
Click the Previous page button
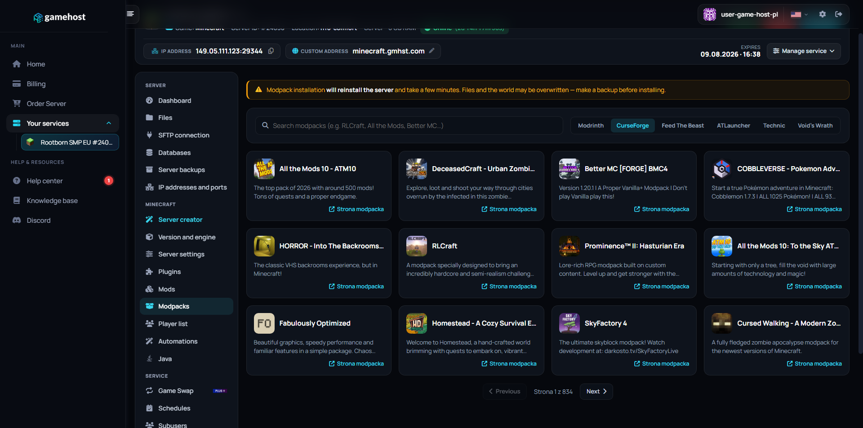pyautogui.click(x=504, y=392)
